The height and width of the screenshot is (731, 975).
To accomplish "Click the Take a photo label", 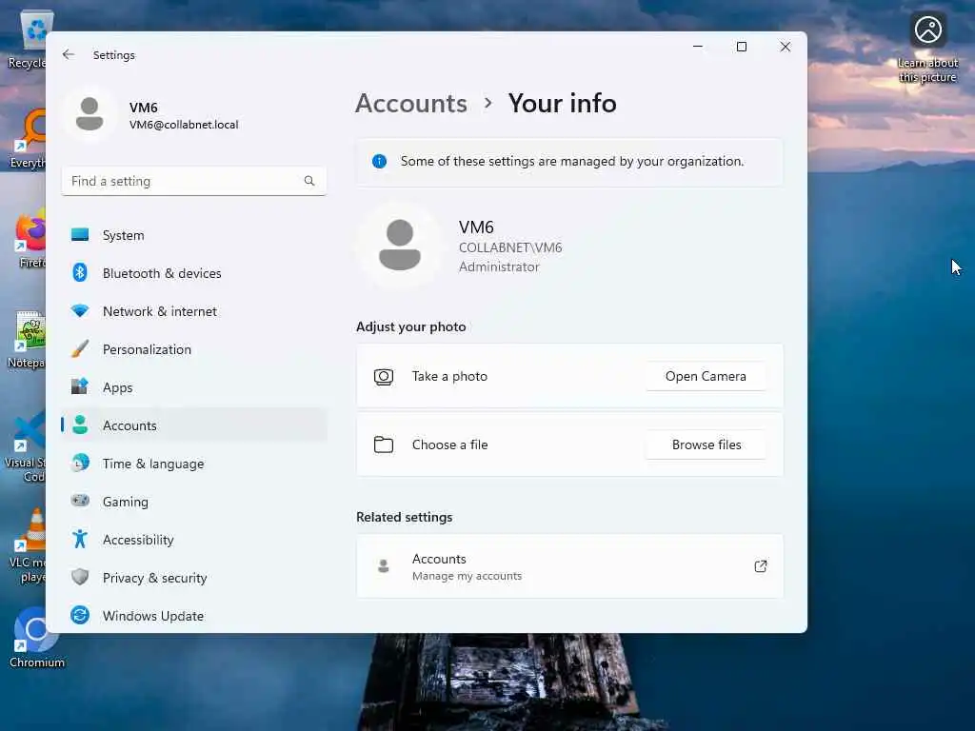I will [449, 376].
